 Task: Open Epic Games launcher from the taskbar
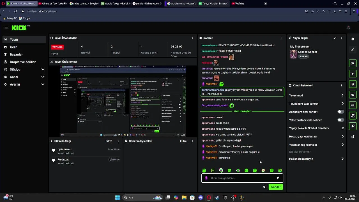click(225, 198)
